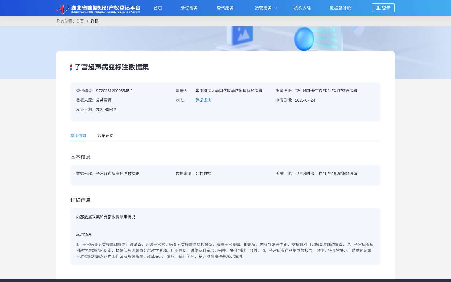Open 数据驾驶舱 from the navigation bar
The image size is (451, 282).
click(341, 8)
